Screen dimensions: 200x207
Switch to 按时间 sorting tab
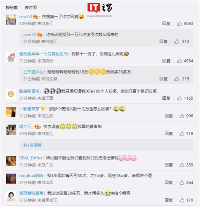(30, 8)
